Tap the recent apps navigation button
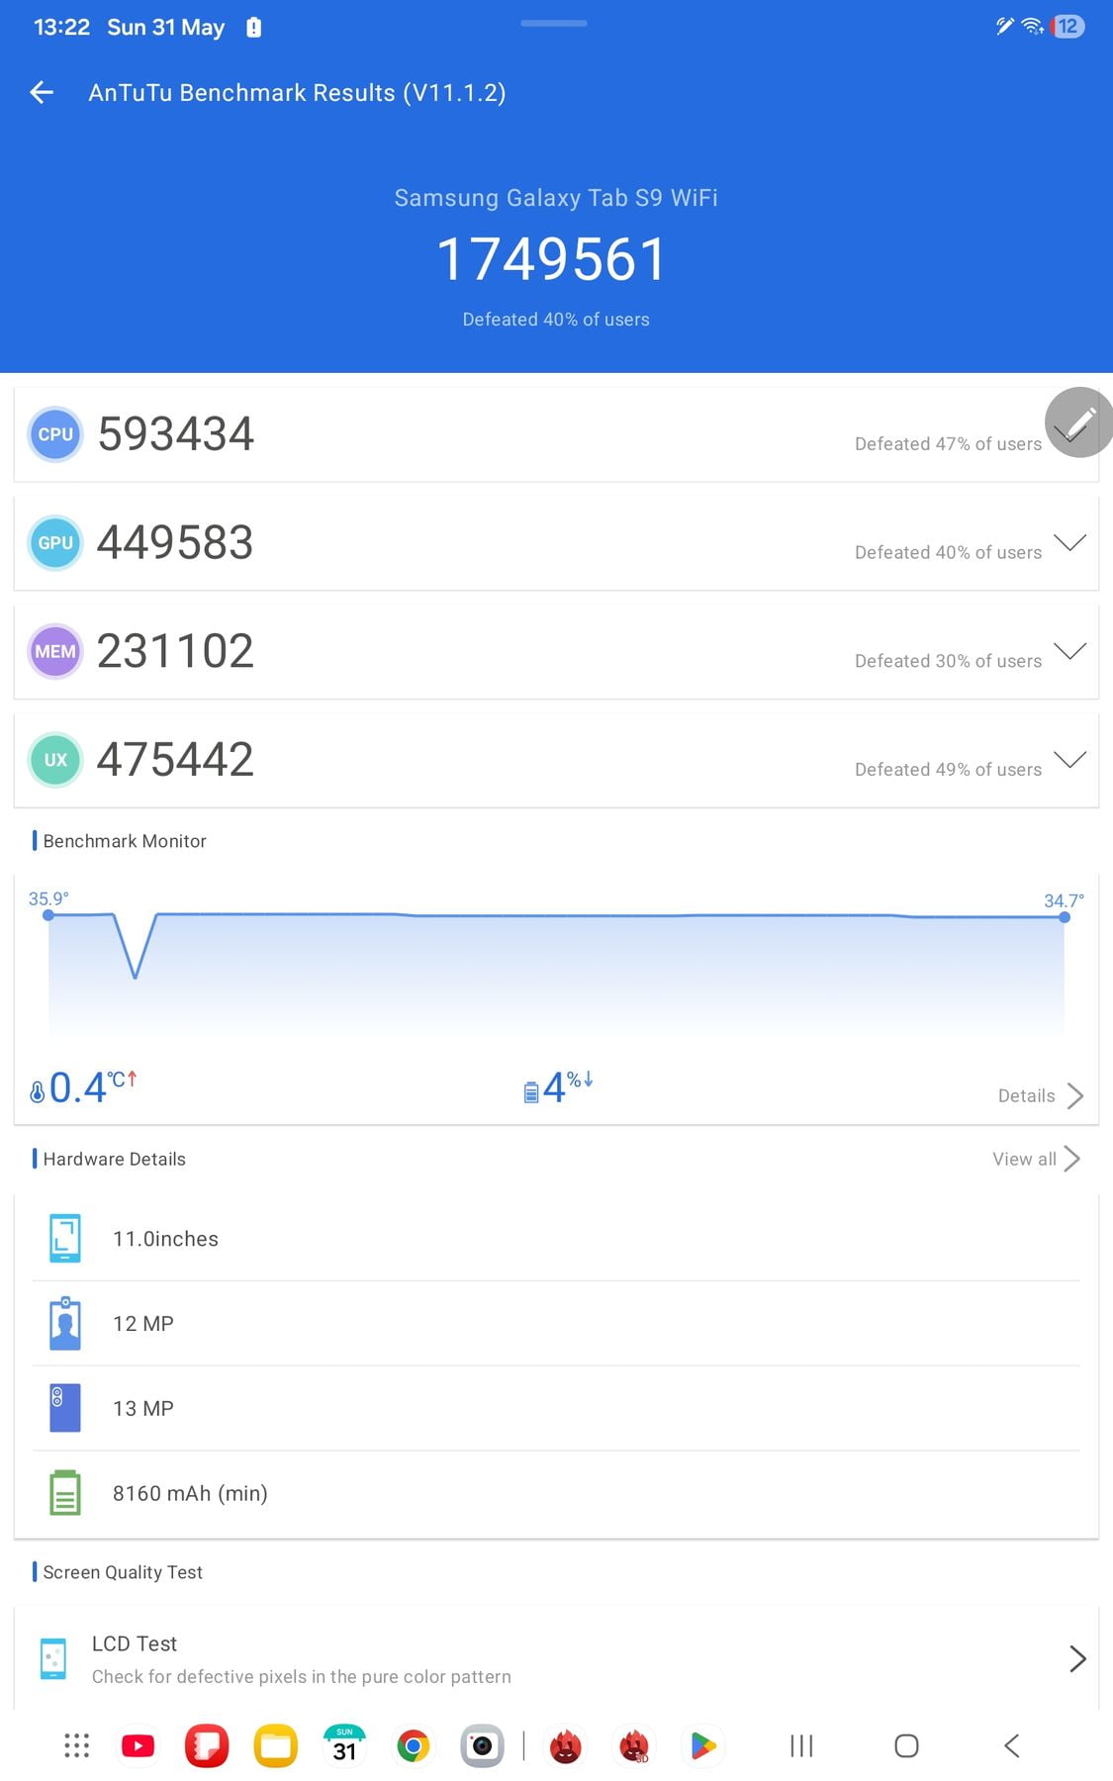This screenshot has width=1113, height=1781. pyautogui.click(x=801, y=1746)
